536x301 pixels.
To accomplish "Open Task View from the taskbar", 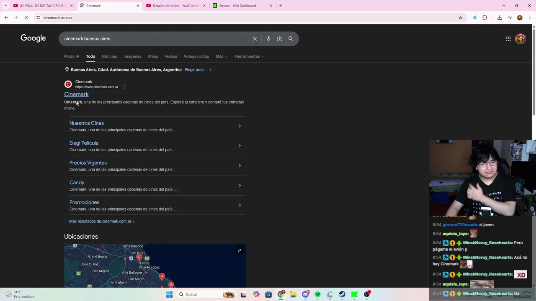I will click(x=243, y=294).
